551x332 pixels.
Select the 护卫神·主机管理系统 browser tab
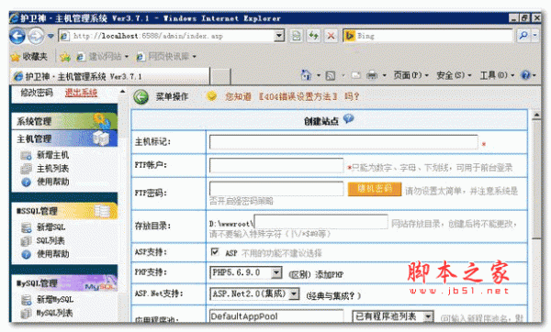point(110,76)
